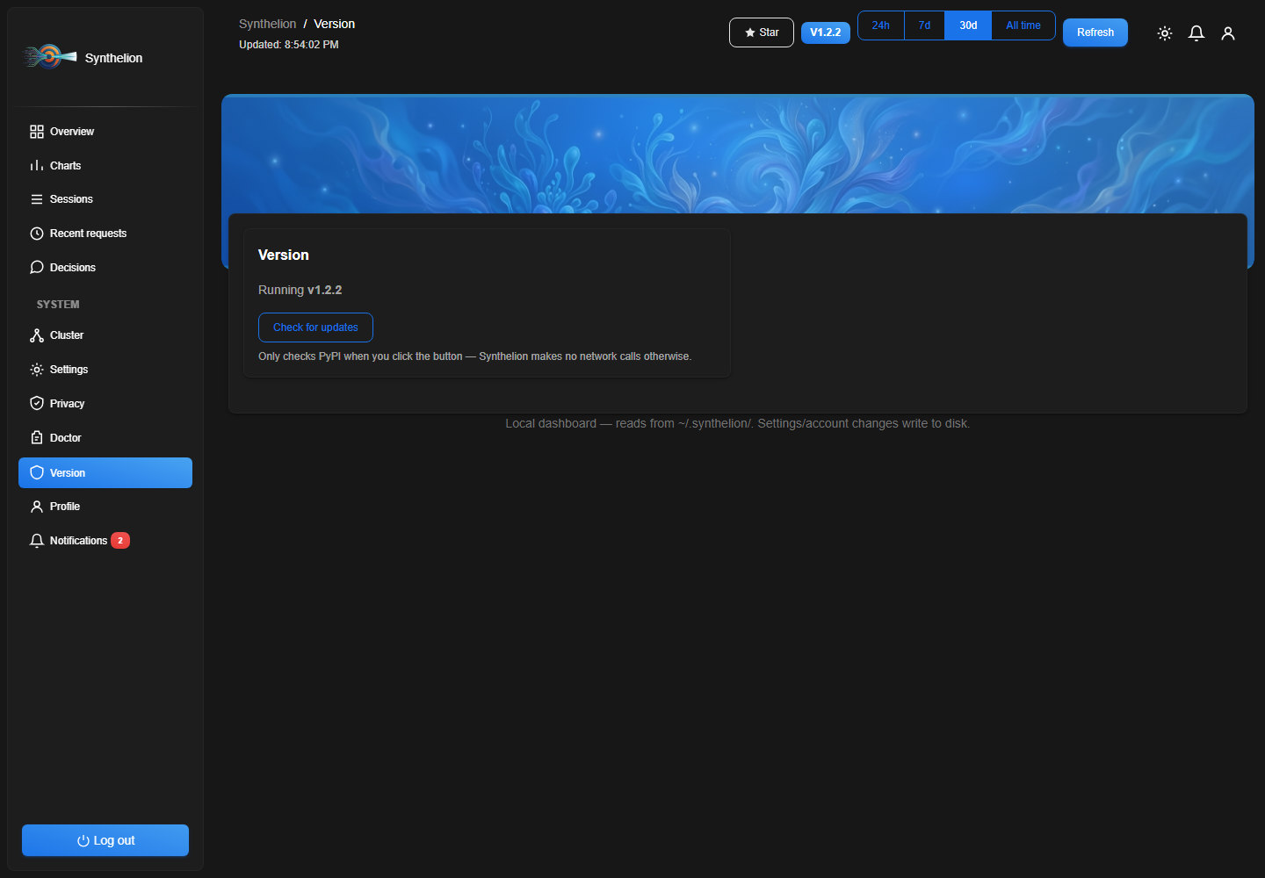Go to the Charts page
Image resolution: width=1265 pixels, height=878 pixels.
tap(105, 166)
